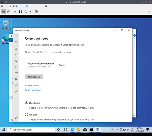Run the virtual machine with play button
Screen dimensions: 152x136
point(15,12)
